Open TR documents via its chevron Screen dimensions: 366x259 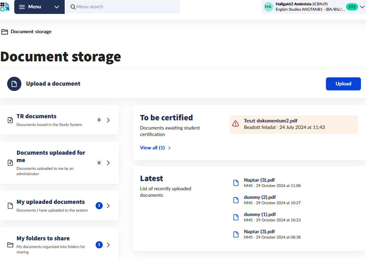point(108,120)
